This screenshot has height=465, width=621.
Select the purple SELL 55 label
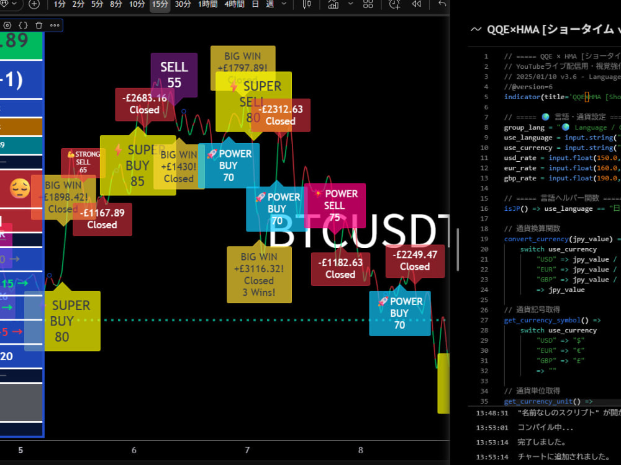tap(174, 75)
